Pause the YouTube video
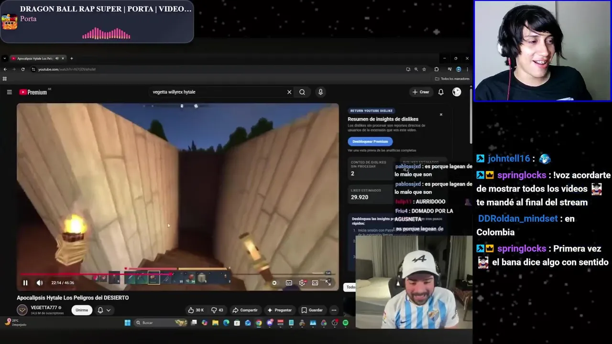This screenshot has width=612, height=344. click(x=25, y=283)
